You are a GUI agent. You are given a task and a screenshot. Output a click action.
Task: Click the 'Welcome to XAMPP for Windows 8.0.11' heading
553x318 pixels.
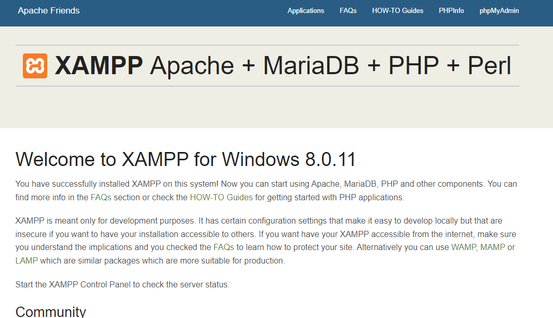click(x=185, y=160)
